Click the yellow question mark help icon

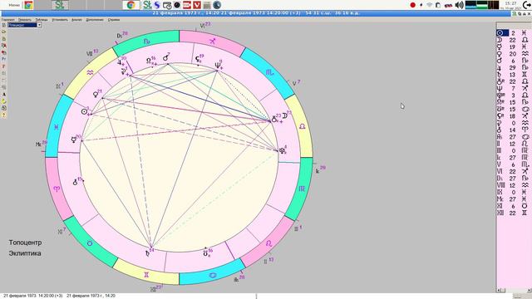[3, 115]
